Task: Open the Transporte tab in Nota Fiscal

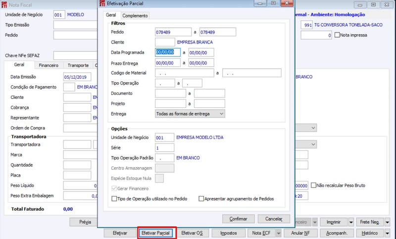Action: [x=78, y=65]
